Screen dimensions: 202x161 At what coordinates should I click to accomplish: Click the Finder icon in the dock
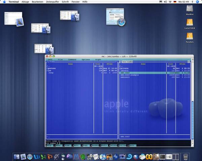click(x=17, y=157)
